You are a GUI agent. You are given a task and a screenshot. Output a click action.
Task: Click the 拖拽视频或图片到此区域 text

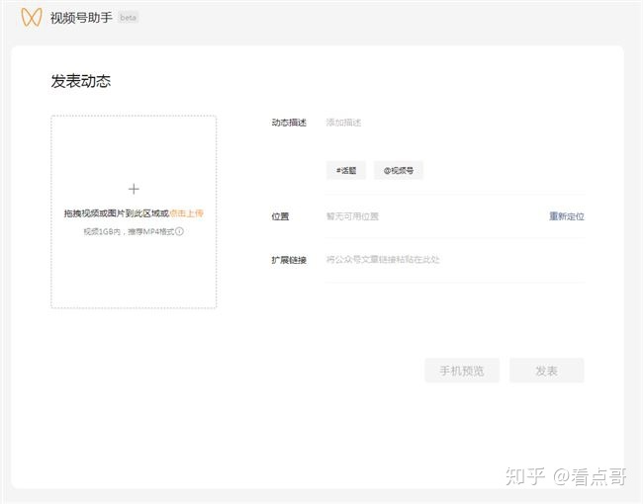(117, 213)
